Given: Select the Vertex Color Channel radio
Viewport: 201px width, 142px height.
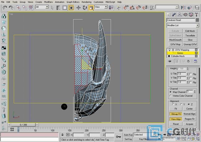Looking at the screenshot, I should [x=171, y=96].
